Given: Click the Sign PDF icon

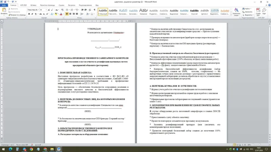Looking at the screenshot, I should tap(264, 11).
